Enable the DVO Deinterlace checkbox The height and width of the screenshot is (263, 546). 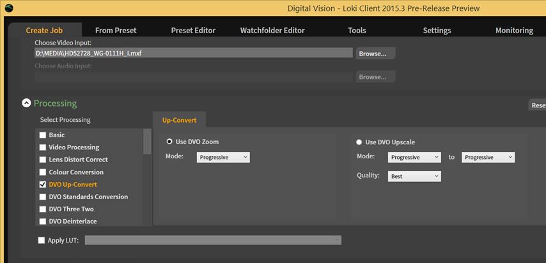(42, 222)
